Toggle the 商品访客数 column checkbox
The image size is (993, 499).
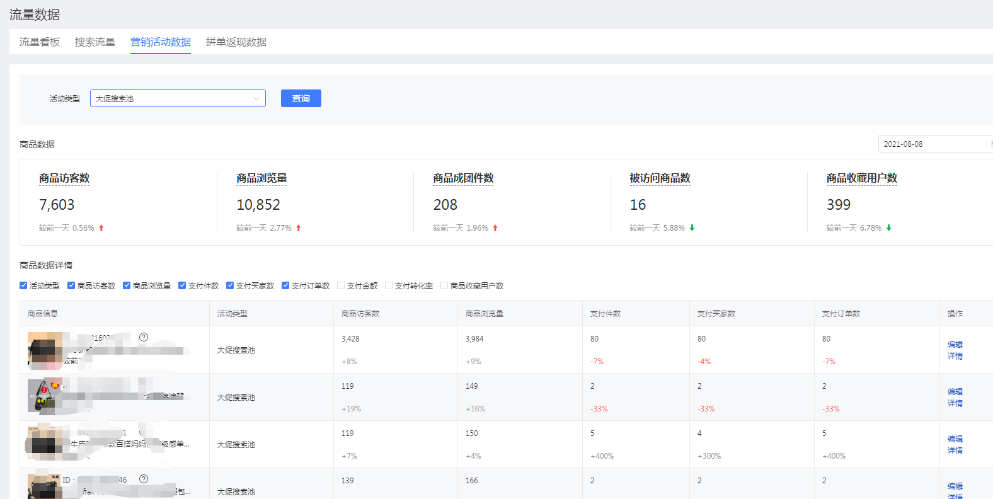(x=71, y=285)
